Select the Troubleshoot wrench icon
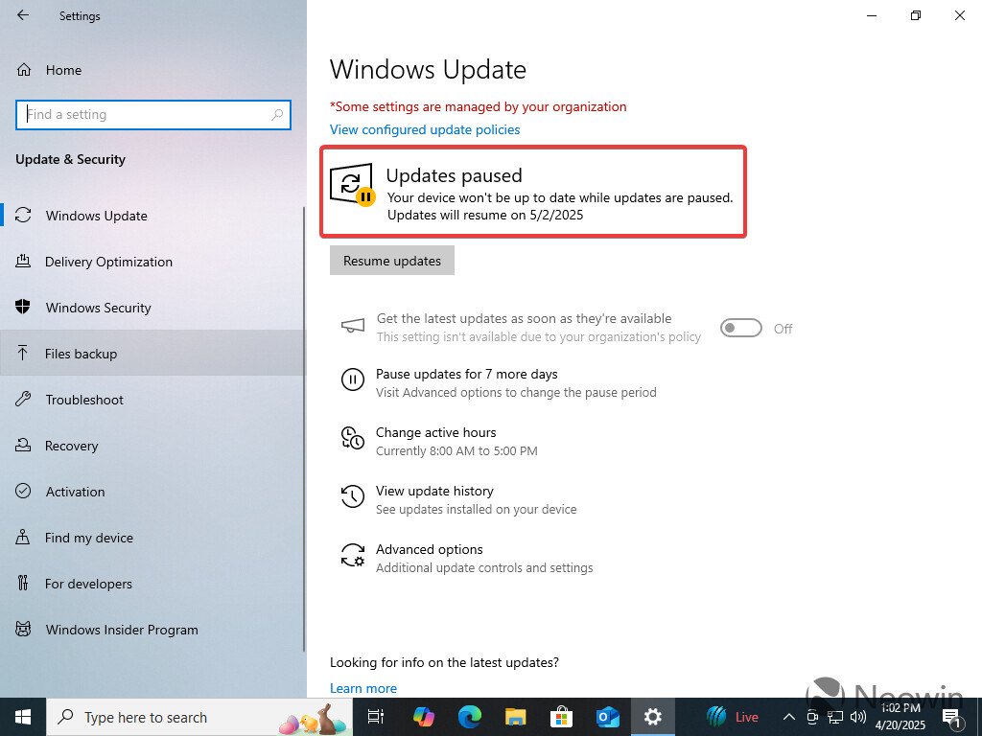 click(21, 400)
